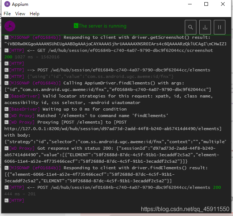
Task: Click log icon beside getScreenshot() result line
Action: click(x=7, y=37)
